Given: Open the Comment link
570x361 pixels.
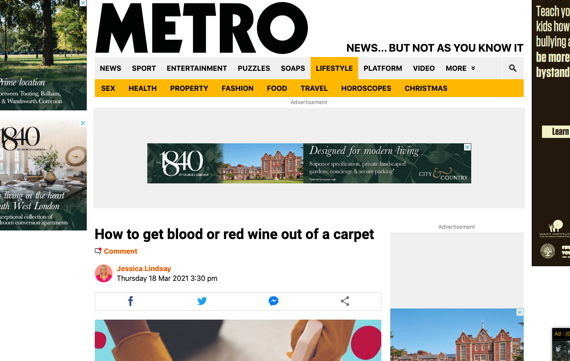Looking at the screenshot, I should (x=120, y=251).
